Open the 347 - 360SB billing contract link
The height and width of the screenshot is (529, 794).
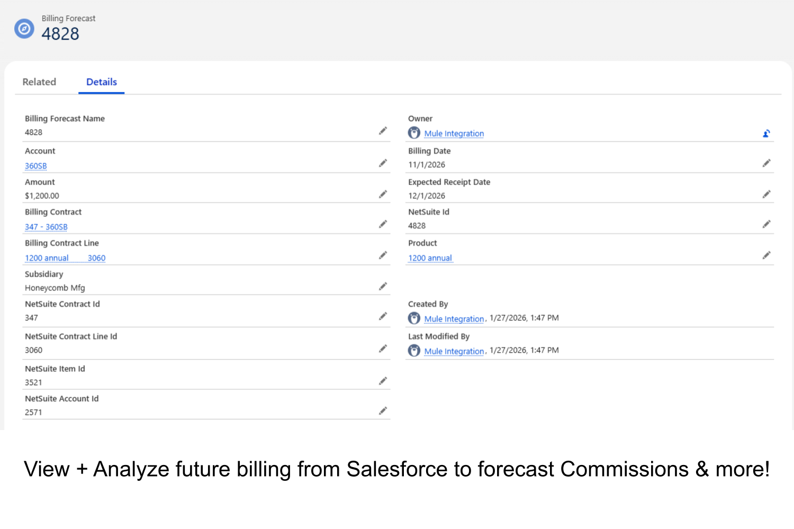pyautogui.click(x=46, y=227)
